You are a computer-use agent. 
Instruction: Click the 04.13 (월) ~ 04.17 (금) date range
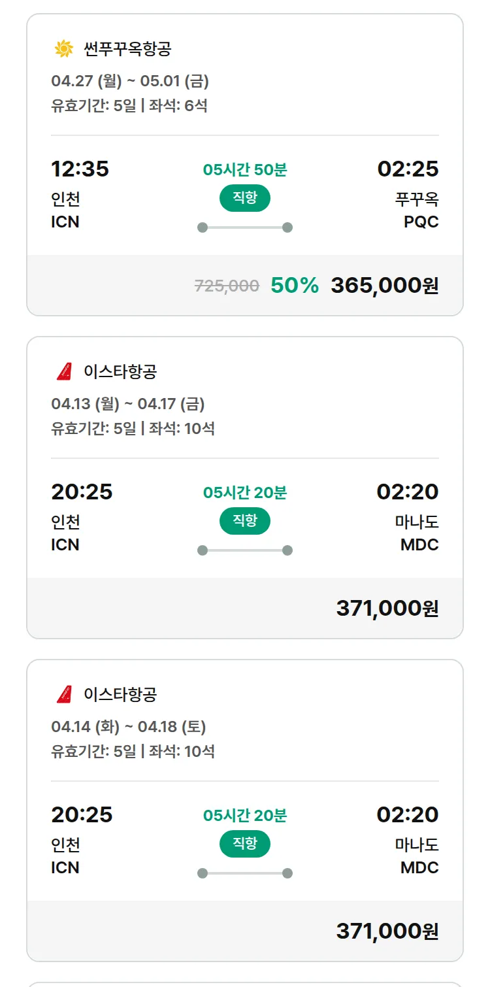pyautogui.click(x=128, y=404)
